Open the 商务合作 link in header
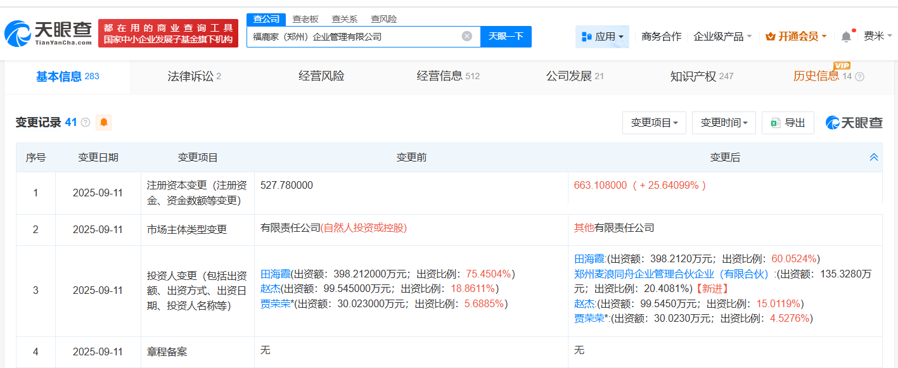 click(x=661, y=37)
